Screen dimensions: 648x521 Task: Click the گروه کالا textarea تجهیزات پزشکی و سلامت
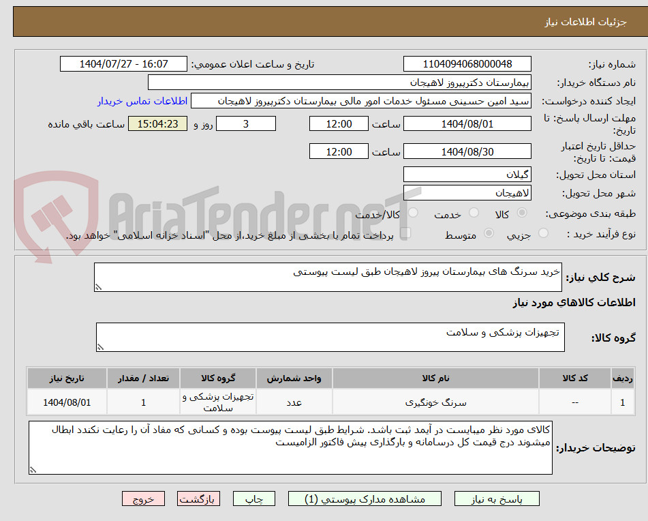330,338
